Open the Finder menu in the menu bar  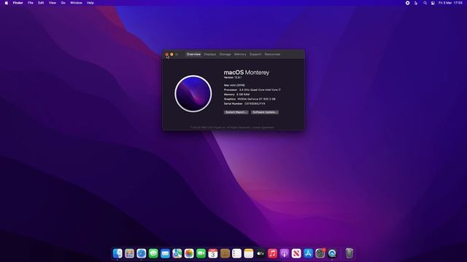pos(18,3)
